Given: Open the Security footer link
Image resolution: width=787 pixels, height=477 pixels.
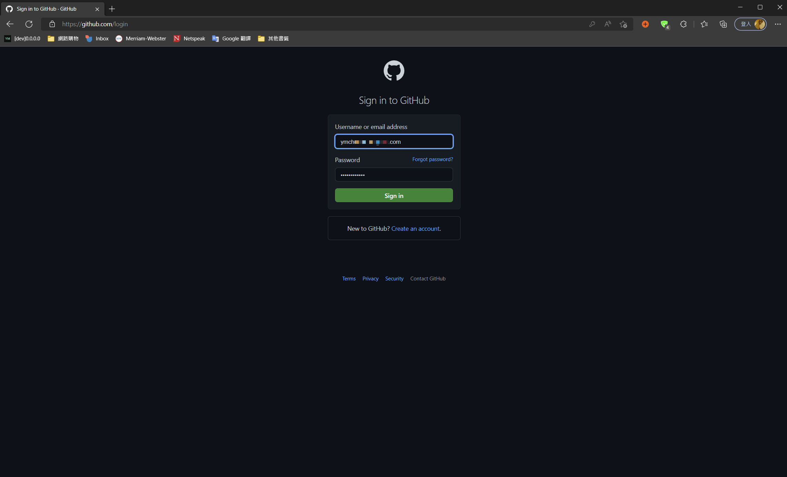Looking at the screenshot, I should coord(394,279).
